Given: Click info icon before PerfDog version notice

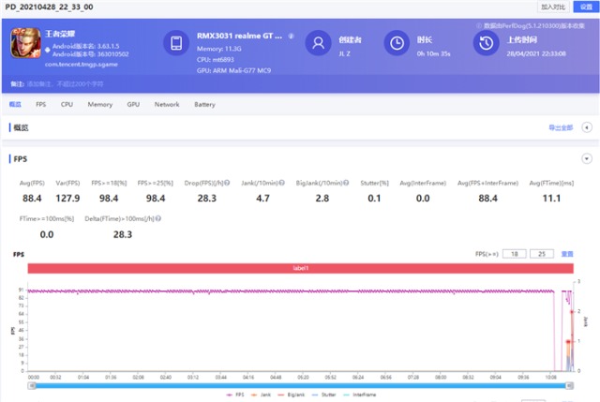Looking at the screenshot, I should (479, 25).
